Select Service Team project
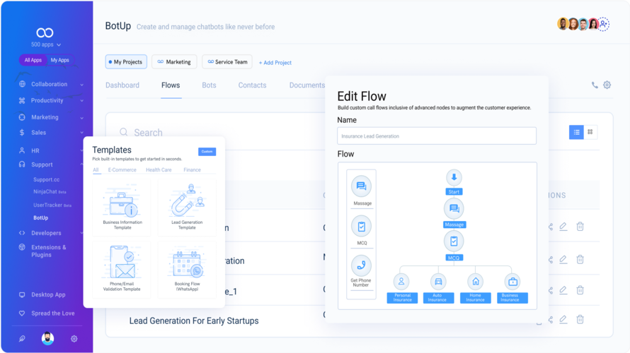Image resolution: width=630 pixels, height=353 pixels. [x=227, y=61]
